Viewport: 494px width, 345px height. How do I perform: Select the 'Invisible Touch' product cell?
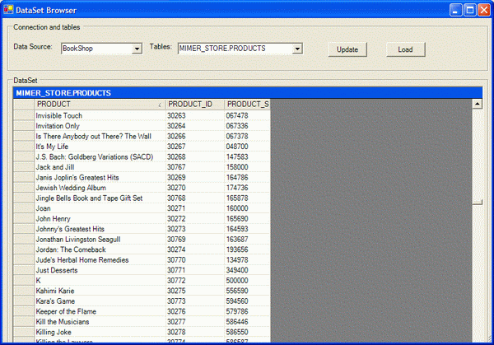point(100,115)
